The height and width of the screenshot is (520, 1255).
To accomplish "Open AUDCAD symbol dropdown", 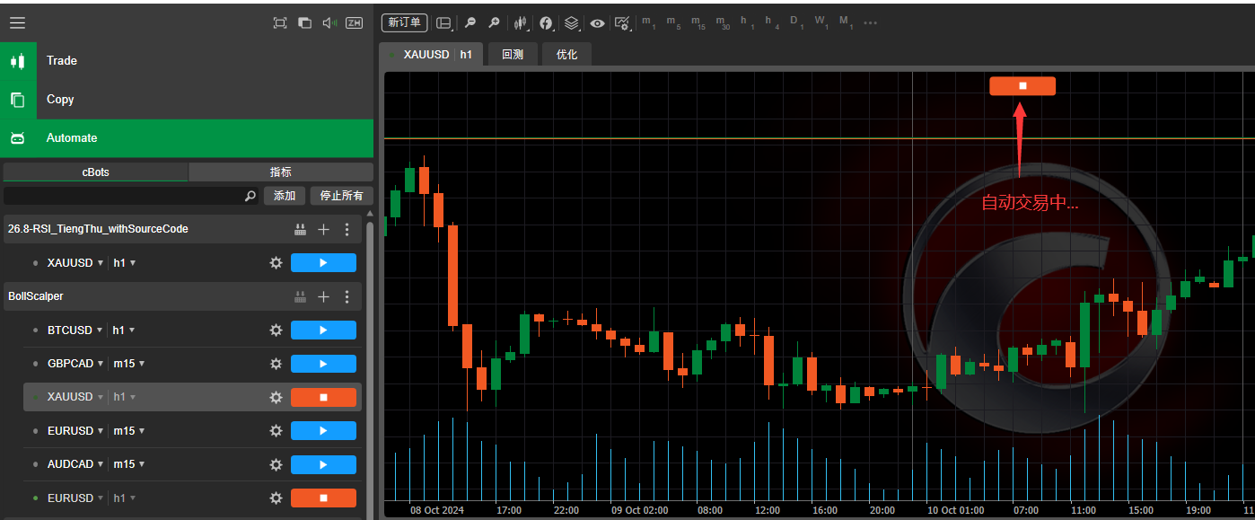I will (x=75, y=464).
